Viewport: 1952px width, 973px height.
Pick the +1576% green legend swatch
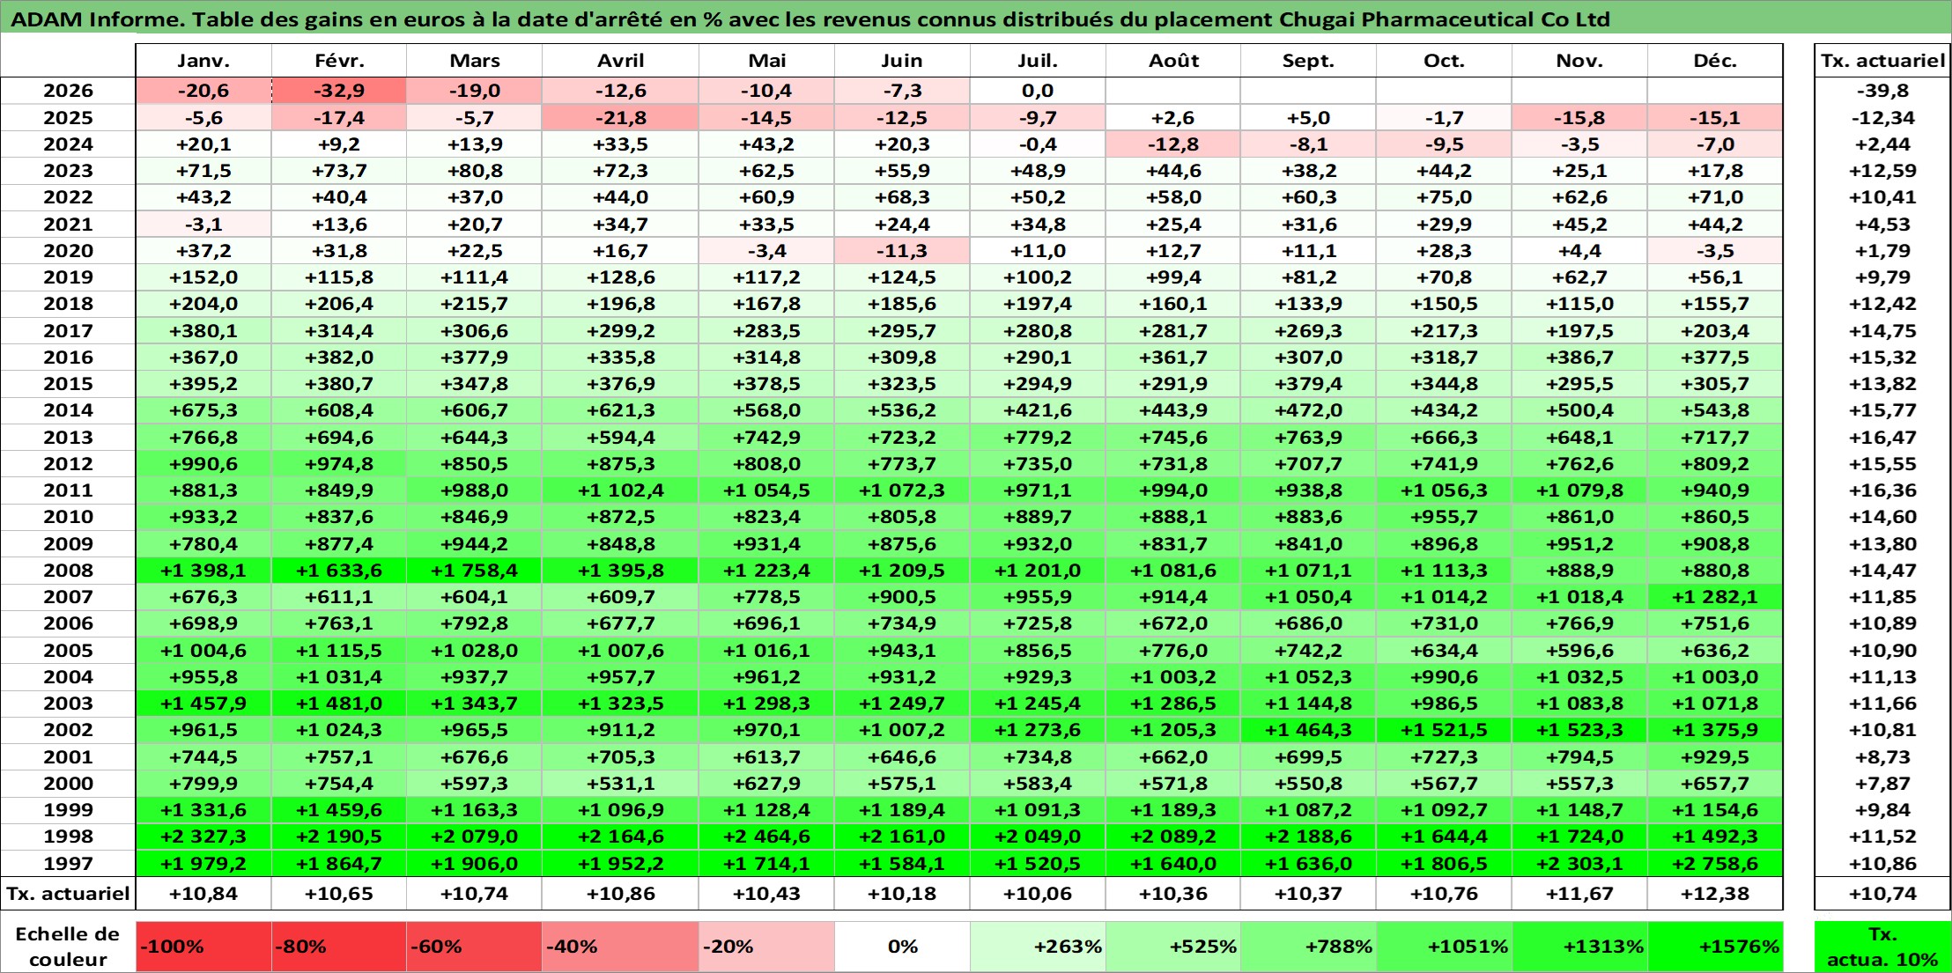tap(1715, 947)
